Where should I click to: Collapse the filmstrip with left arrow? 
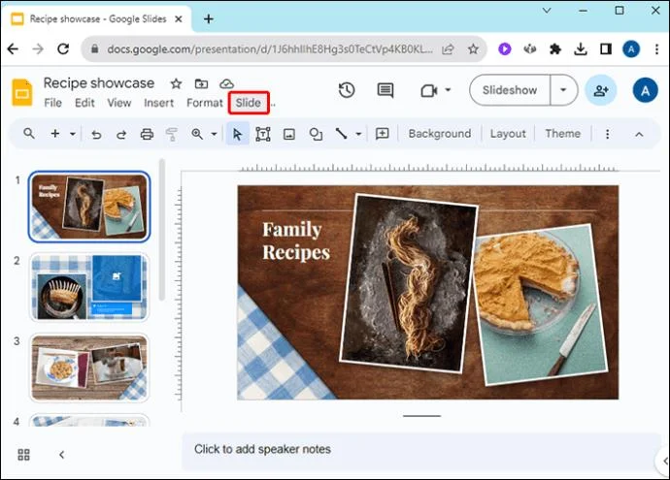point(61,455)
